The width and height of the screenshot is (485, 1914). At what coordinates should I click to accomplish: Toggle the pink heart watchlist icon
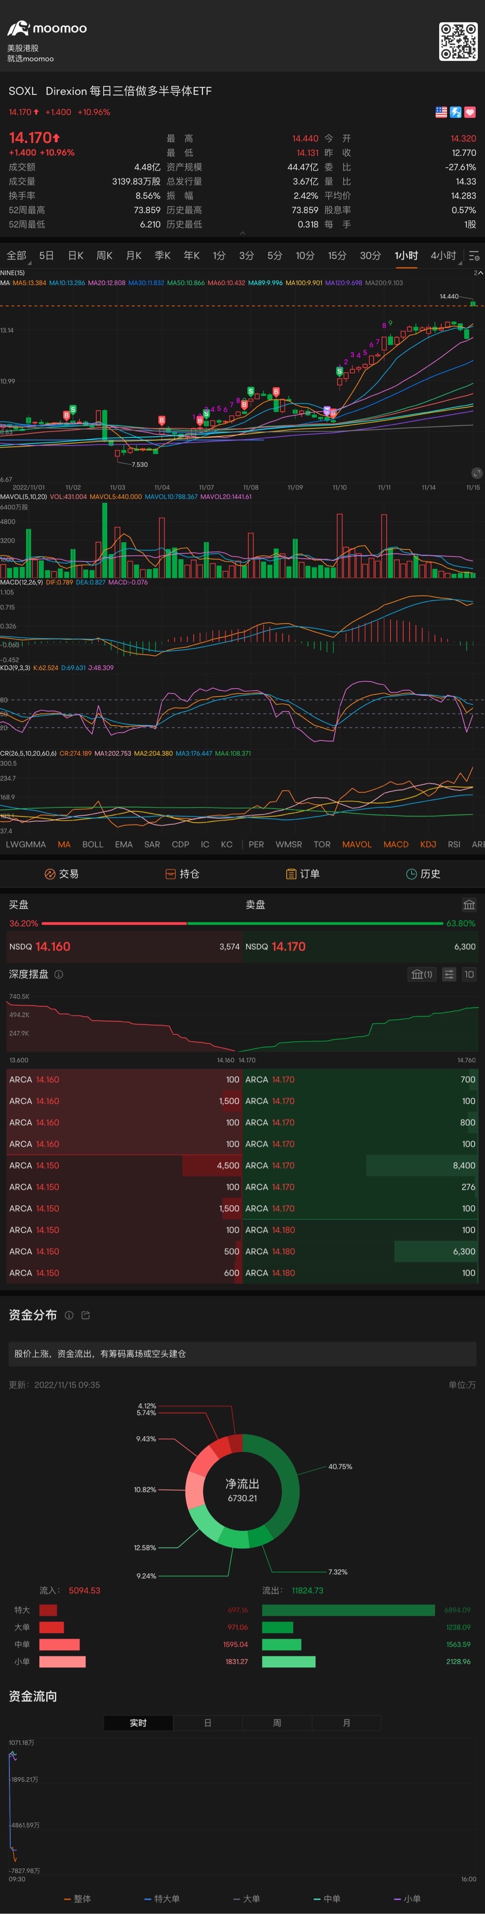(x=469, y=112)
